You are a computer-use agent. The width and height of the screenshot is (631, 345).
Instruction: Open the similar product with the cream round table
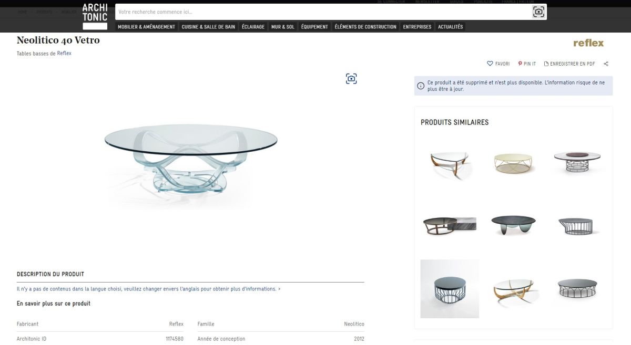click(513, 162)
